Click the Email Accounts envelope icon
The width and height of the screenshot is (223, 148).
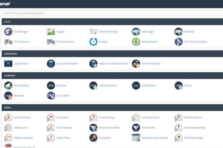click(8, 117)
